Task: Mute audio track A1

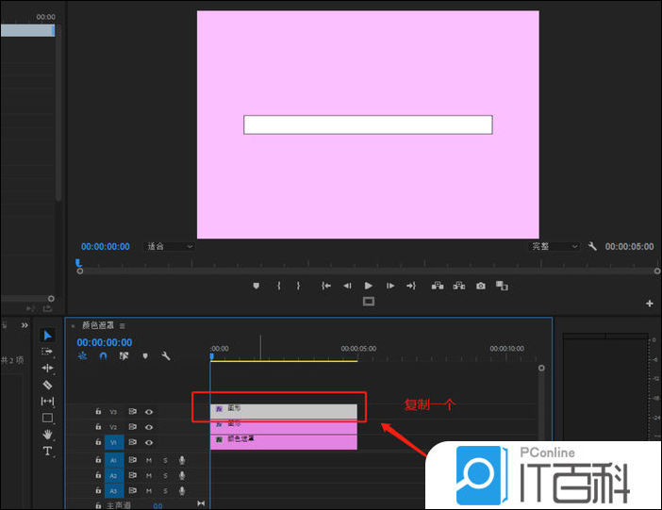Action: pyautogui.click(x=148, y=460)
